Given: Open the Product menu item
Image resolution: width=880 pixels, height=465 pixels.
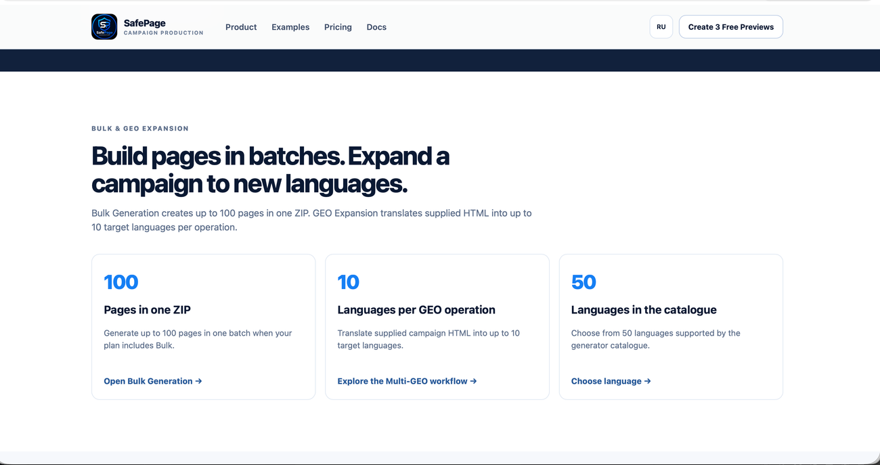Looking at the screenshot, I should click(x=241, y=27).
